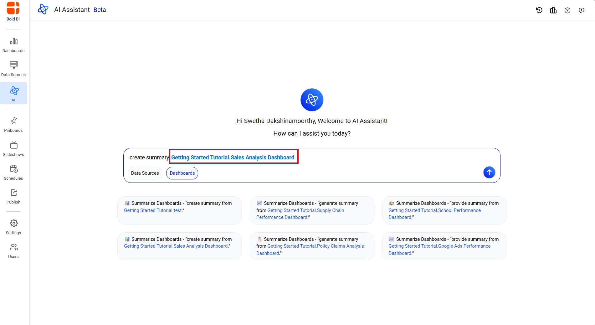Viewport: 595px width, 325px height.
Task: Go to Pinboards in the sidebar
Action: point(13,125)
